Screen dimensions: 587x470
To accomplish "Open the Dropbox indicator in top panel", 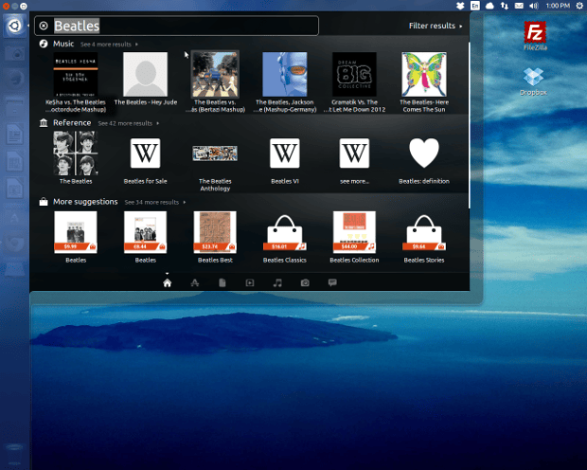I will click(x=458, y=6).
